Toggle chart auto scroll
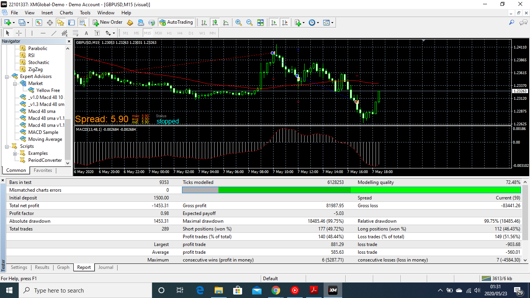The image size is (530, 298). (274, 23)
